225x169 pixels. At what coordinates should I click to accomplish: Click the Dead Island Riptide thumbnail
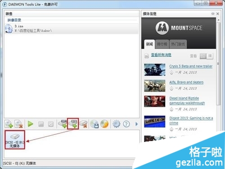tap(155, 101)
